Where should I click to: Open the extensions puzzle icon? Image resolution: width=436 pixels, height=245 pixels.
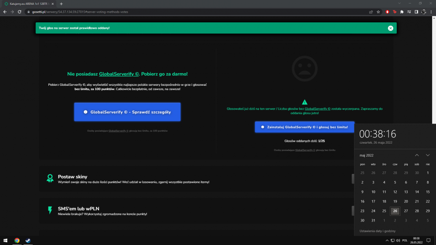tap(402, 12)
